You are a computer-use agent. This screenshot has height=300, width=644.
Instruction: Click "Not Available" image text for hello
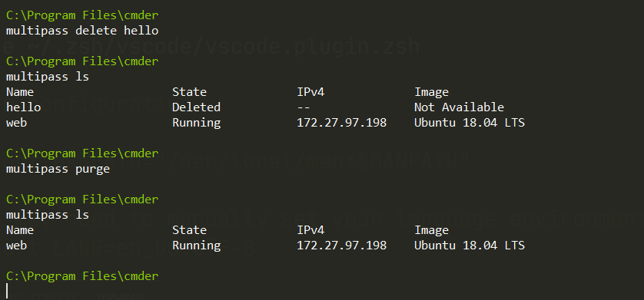[x=460, y=107]
